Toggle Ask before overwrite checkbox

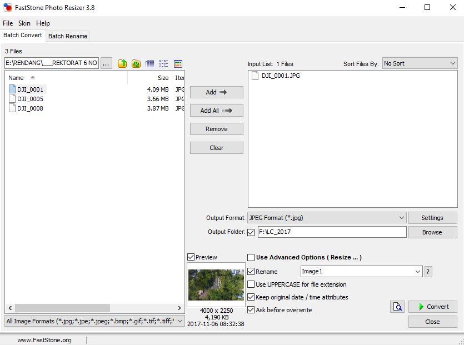pos(251,310)
